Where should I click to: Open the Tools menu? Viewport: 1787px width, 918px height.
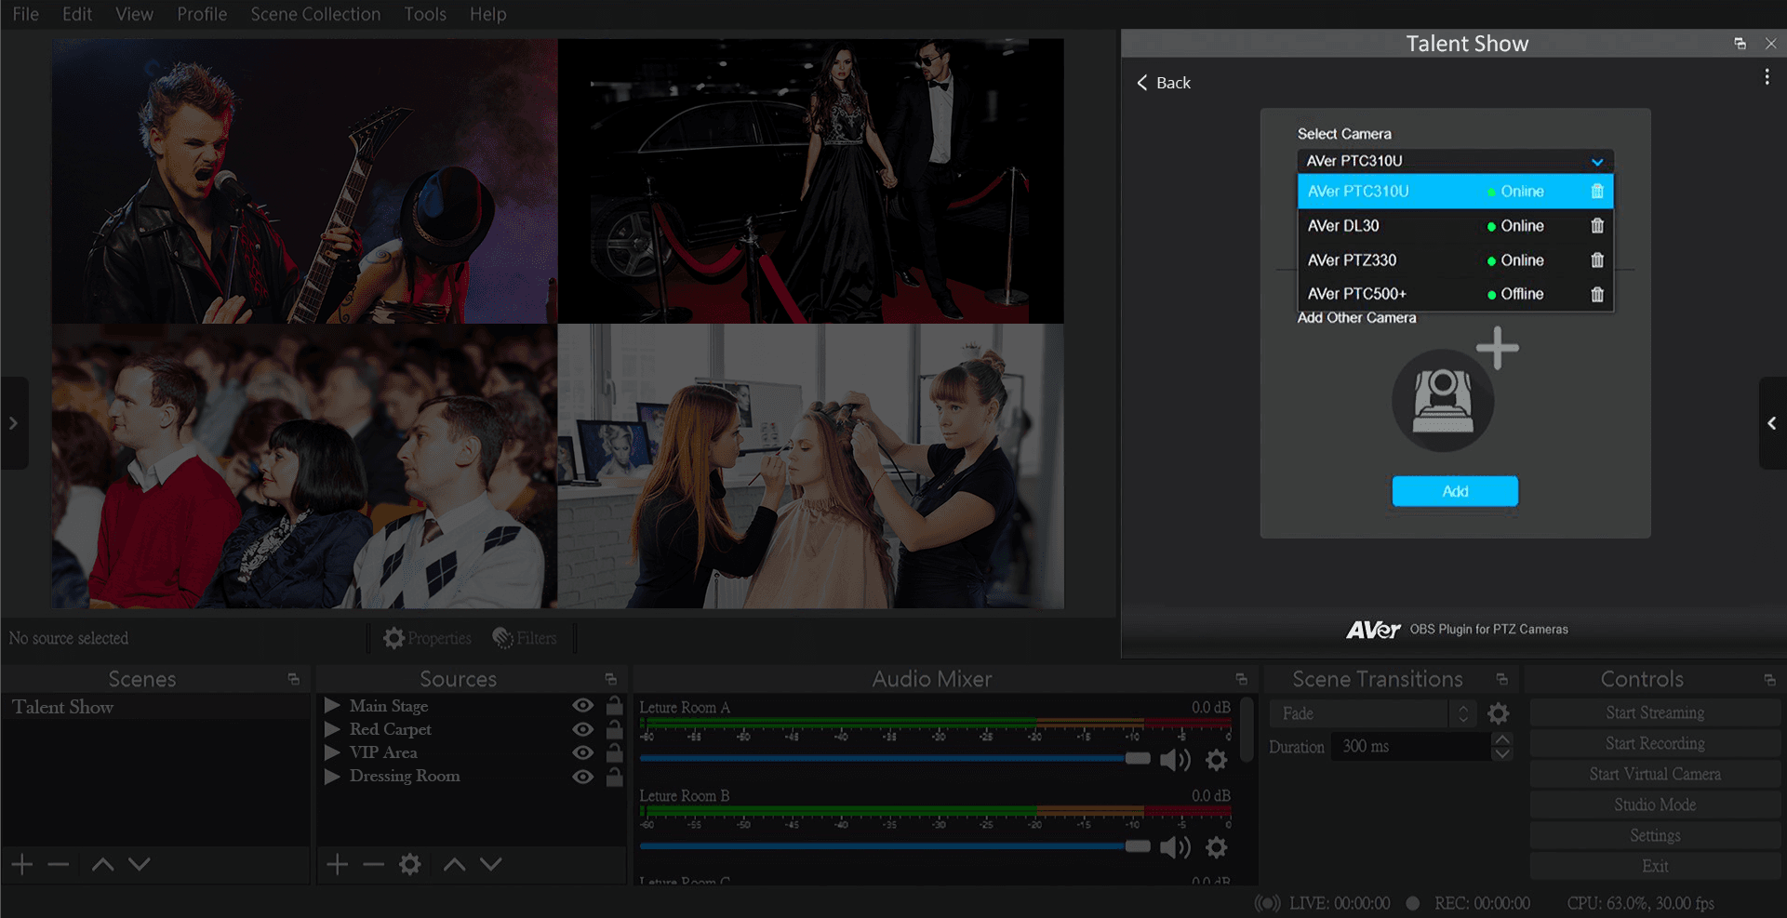point(425,14)
